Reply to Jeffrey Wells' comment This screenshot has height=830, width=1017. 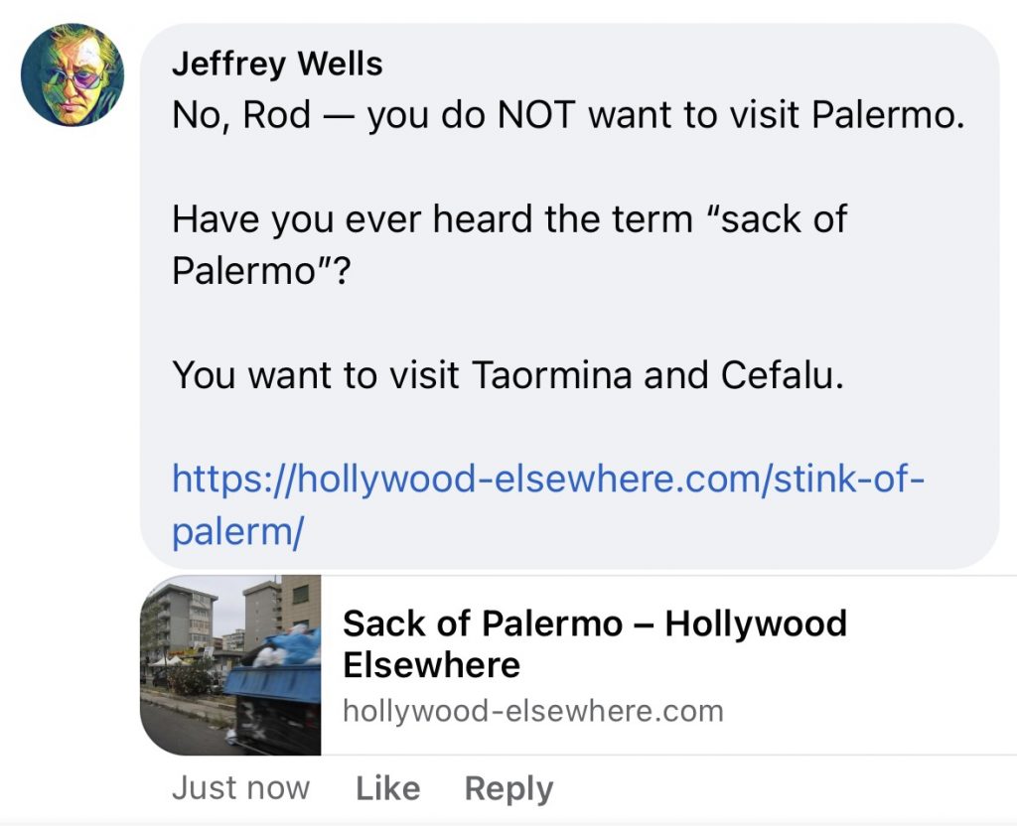508,788
